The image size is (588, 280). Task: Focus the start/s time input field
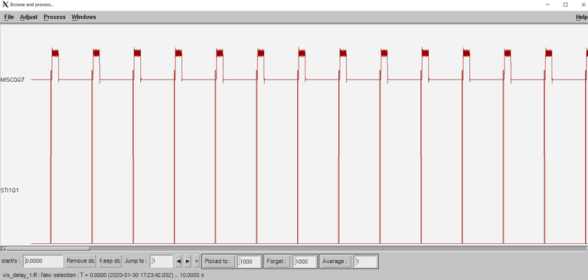coord(43,262)
